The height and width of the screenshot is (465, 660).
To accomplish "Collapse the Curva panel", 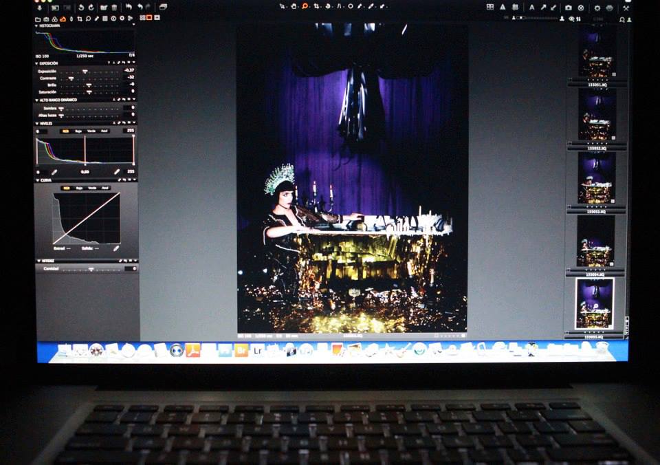I will (37, 180).
